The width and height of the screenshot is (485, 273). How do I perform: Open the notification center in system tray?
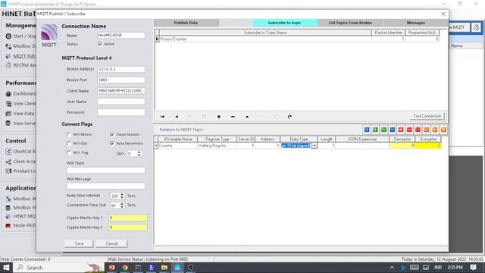pyautogui.click(x=473, y=268)
